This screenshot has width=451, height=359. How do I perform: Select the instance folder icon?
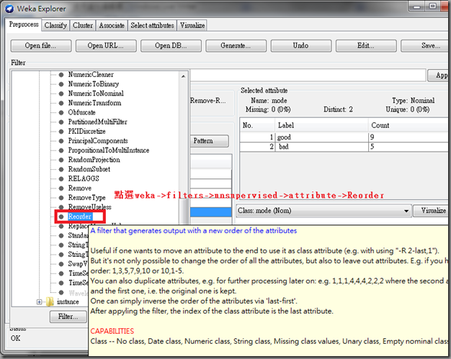tap(50, 302)
